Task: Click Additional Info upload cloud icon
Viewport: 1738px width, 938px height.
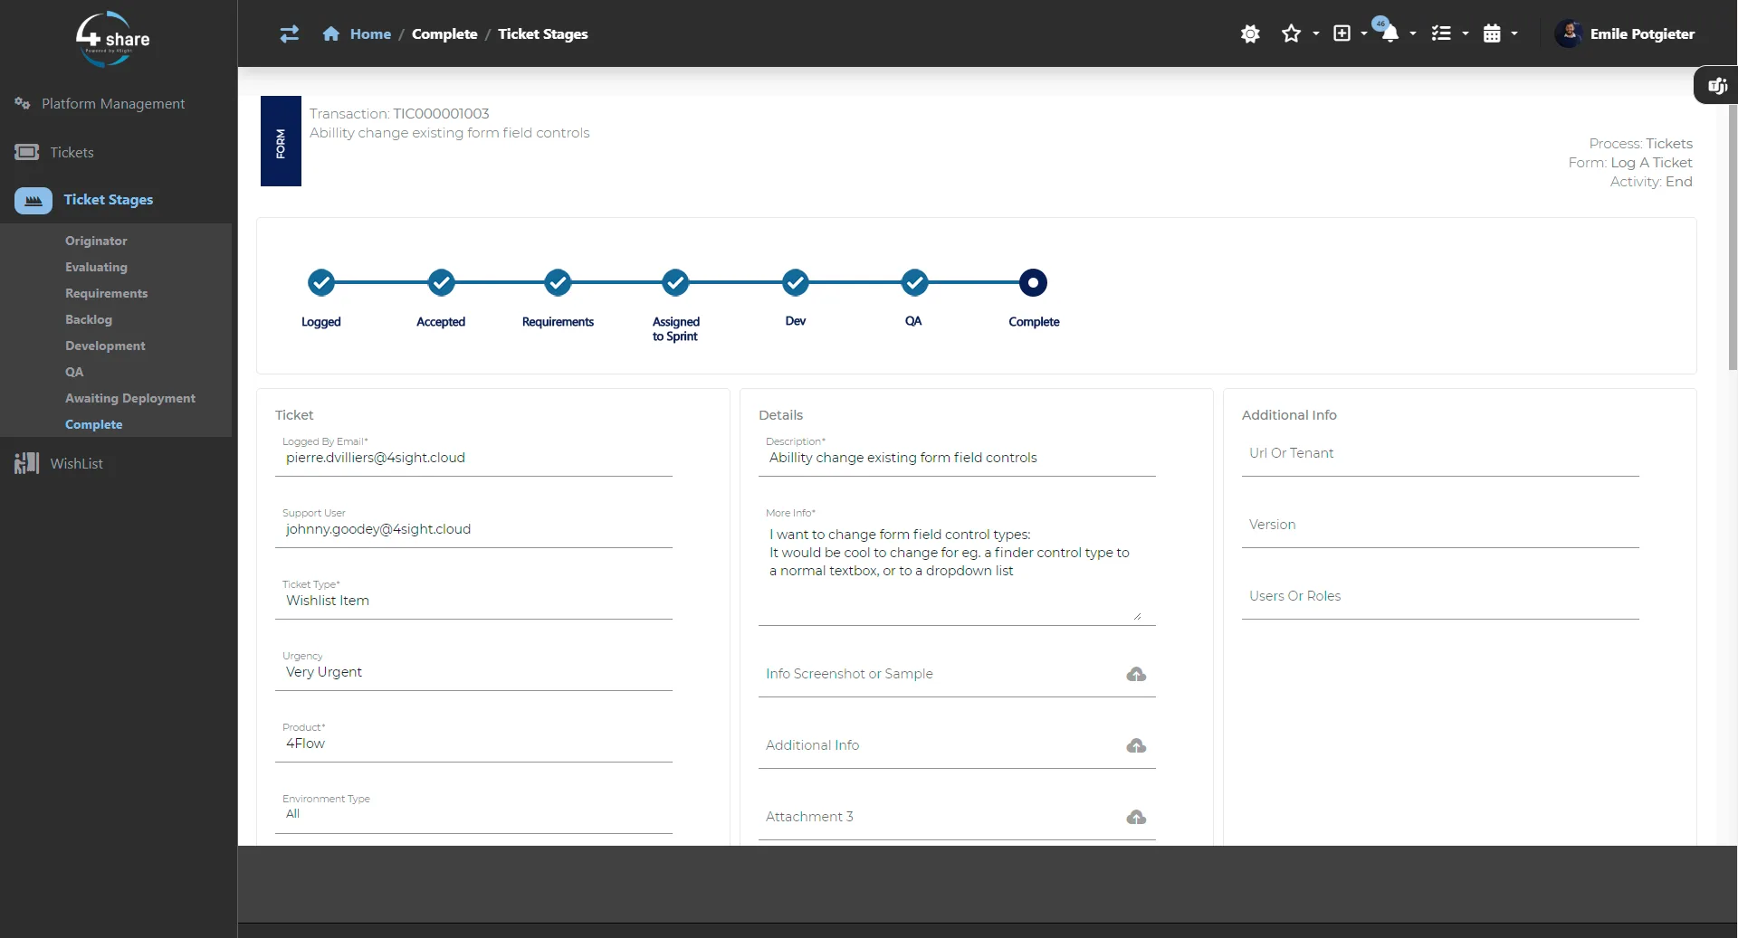Action: click(1136, 745)
